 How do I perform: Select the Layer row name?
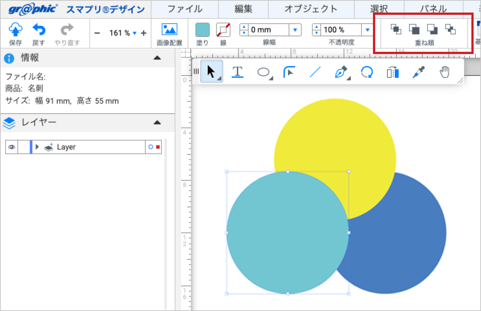click(66, 147)
